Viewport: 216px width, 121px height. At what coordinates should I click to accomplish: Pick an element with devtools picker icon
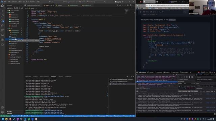[x=137, y=72]
